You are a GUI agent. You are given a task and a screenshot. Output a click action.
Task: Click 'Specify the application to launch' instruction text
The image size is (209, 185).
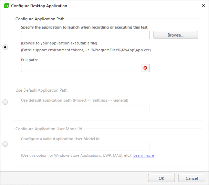click(85, 27)
